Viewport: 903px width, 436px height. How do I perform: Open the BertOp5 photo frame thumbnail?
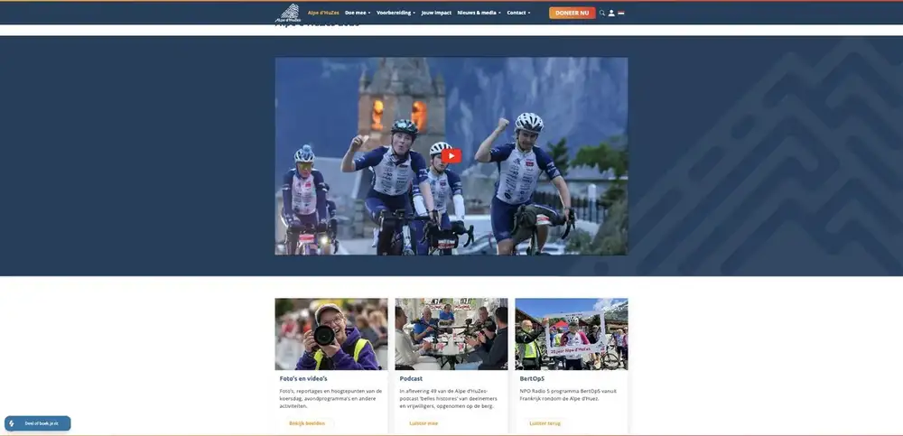(572, 334)
